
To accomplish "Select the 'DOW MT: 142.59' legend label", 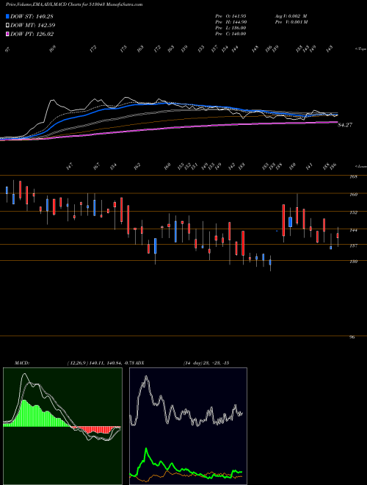I will pyautogui.click(x=33, y=26).
